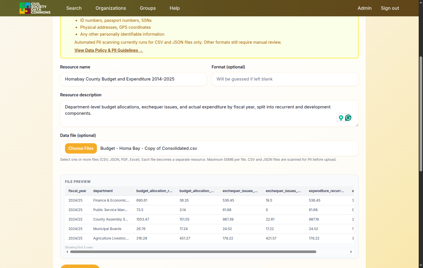
Task: Click the 'Resource description' label
Action: (x=81, y=95)
